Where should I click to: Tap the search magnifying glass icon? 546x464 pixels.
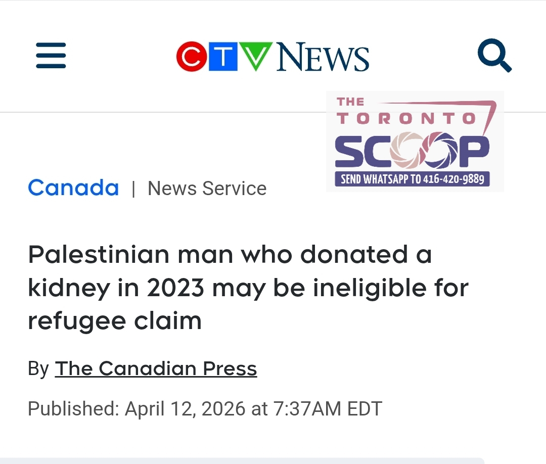[x=494, y=56]
